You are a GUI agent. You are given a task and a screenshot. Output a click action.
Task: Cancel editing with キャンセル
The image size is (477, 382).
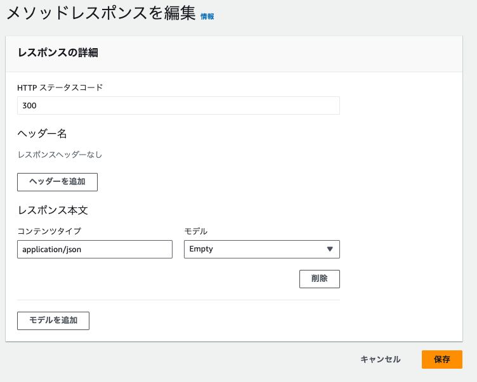point(380,359)
